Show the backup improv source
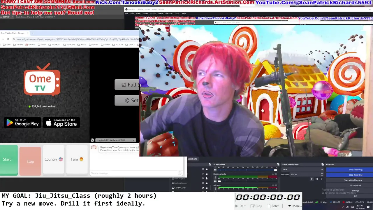 pos(203,183)
